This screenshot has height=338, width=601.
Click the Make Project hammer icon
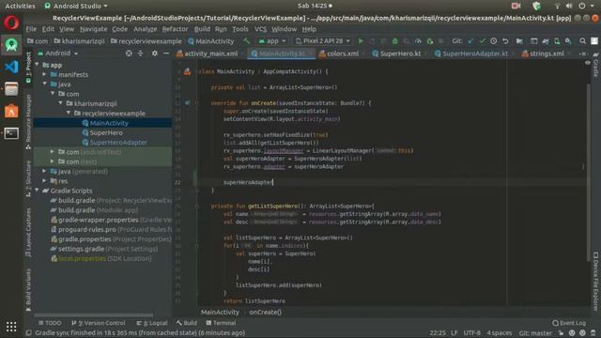tap(247, 41)
